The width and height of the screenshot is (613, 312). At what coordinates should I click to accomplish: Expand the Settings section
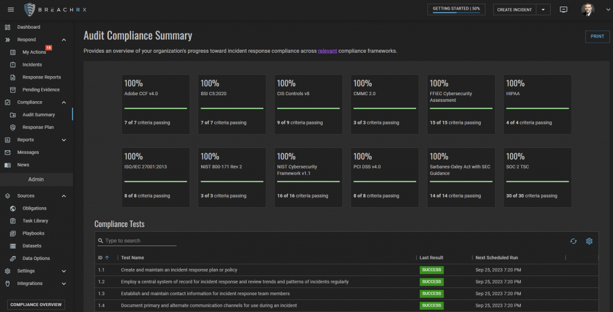(x=63, y=271)
